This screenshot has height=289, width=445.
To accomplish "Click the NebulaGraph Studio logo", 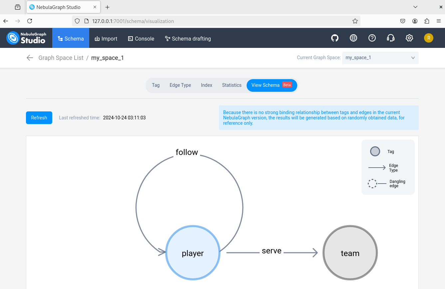I will click(26, 38).
